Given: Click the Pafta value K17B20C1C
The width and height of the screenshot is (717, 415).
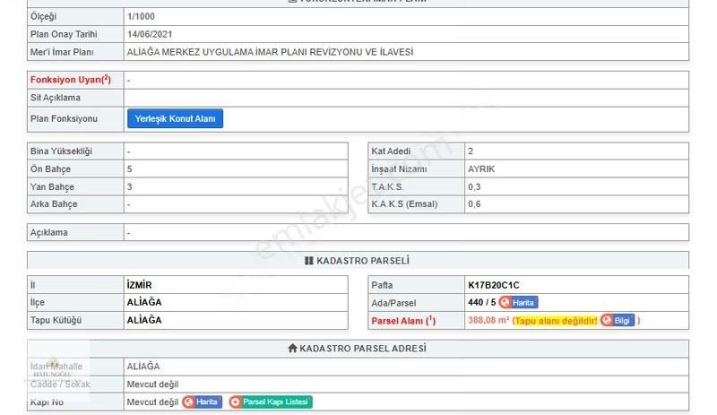Looking at the screenshot, I should pos(492,285).
